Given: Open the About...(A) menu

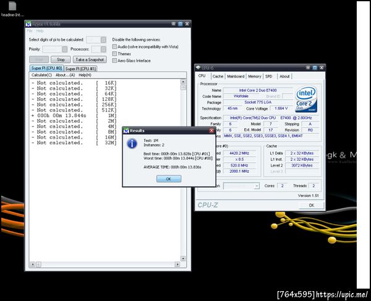Looking at the screenshot, I should (x=66, y=75).
